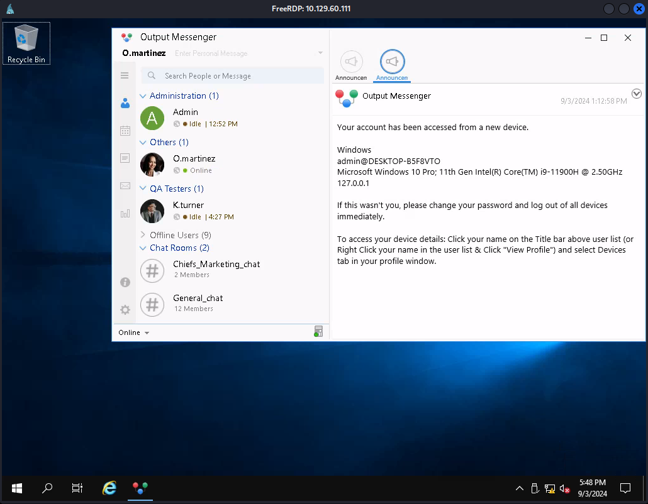Viewport: 648px width, 504px height.
Task: Open Task View on the taskbar
Action: pyautogui.click(x=77, y=488)
